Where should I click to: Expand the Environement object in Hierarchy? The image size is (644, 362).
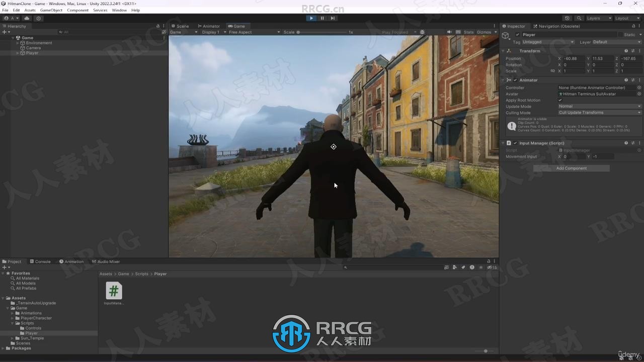18,43
